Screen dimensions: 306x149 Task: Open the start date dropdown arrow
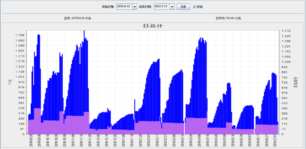[x=135, y=6]
